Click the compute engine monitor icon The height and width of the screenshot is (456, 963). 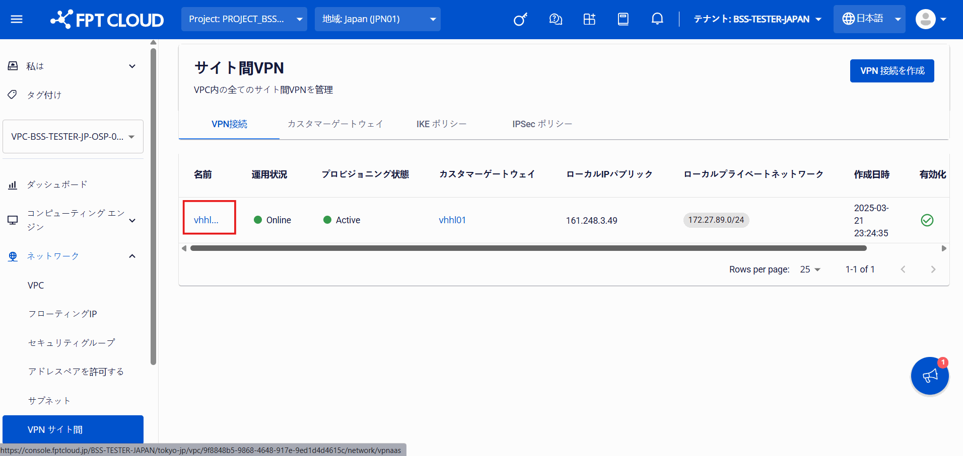coord(13,220)
